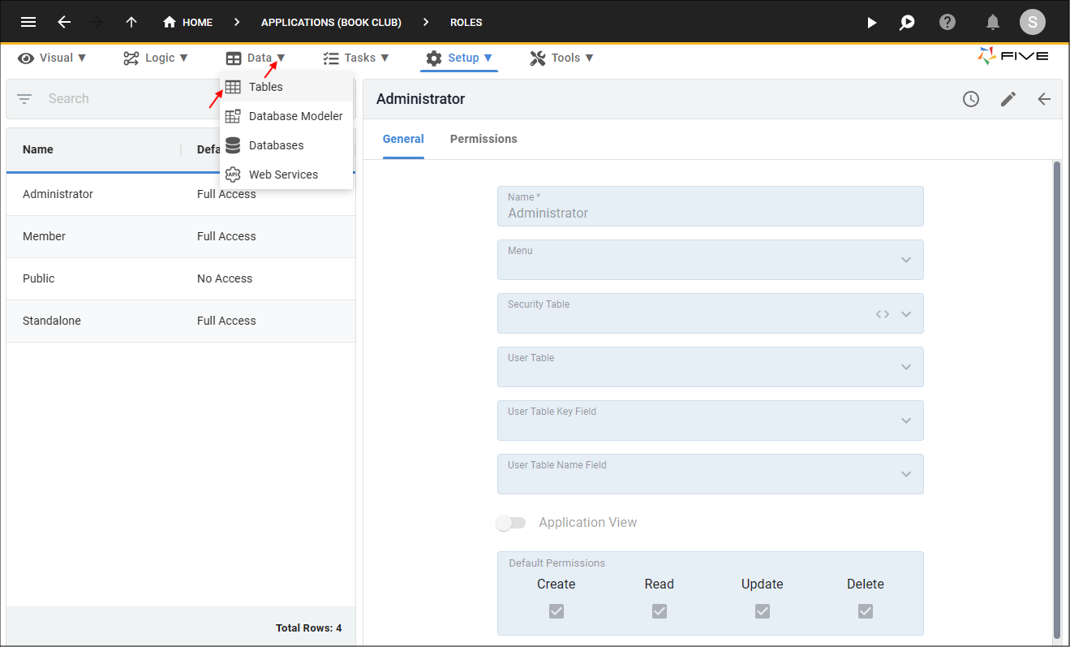Click APPLICATIONS (BOOK CLUB) breadcrumb

pos(331,23)
